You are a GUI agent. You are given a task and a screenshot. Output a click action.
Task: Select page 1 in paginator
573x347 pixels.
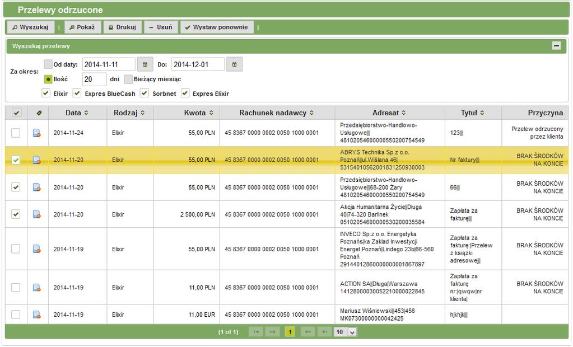[290, 332]
